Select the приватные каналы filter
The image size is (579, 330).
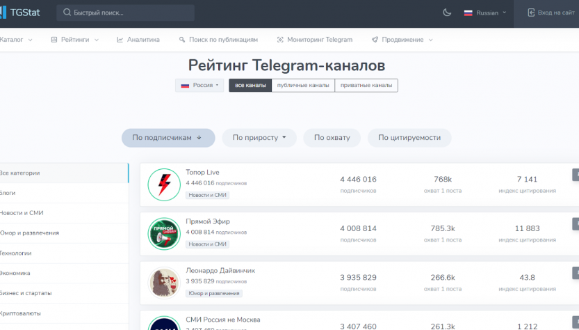click(366, 86)
